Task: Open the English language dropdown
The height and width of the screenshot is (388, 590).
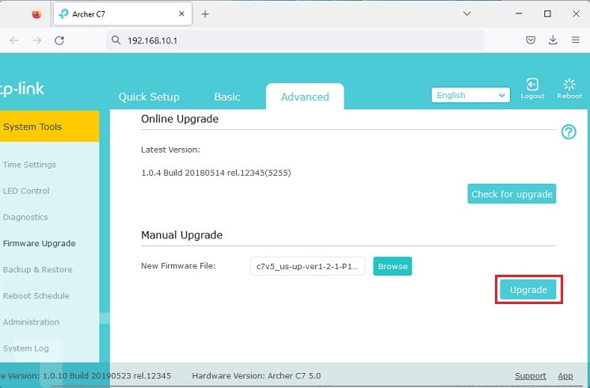Action: pyautogui.click(x=470, y=95)
